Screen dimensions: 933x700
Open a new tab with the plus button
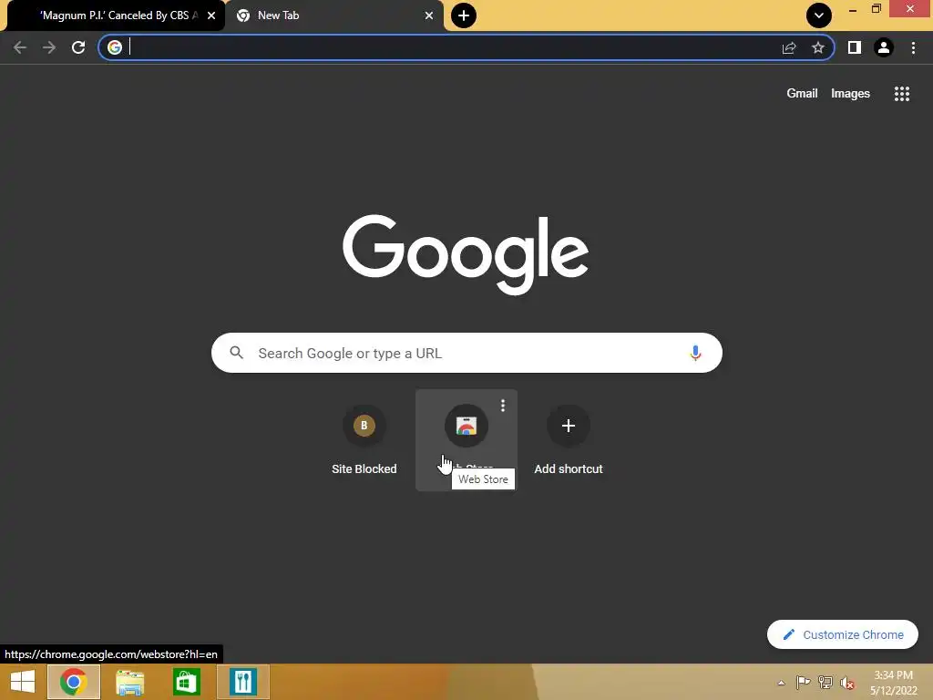(464, 15)
